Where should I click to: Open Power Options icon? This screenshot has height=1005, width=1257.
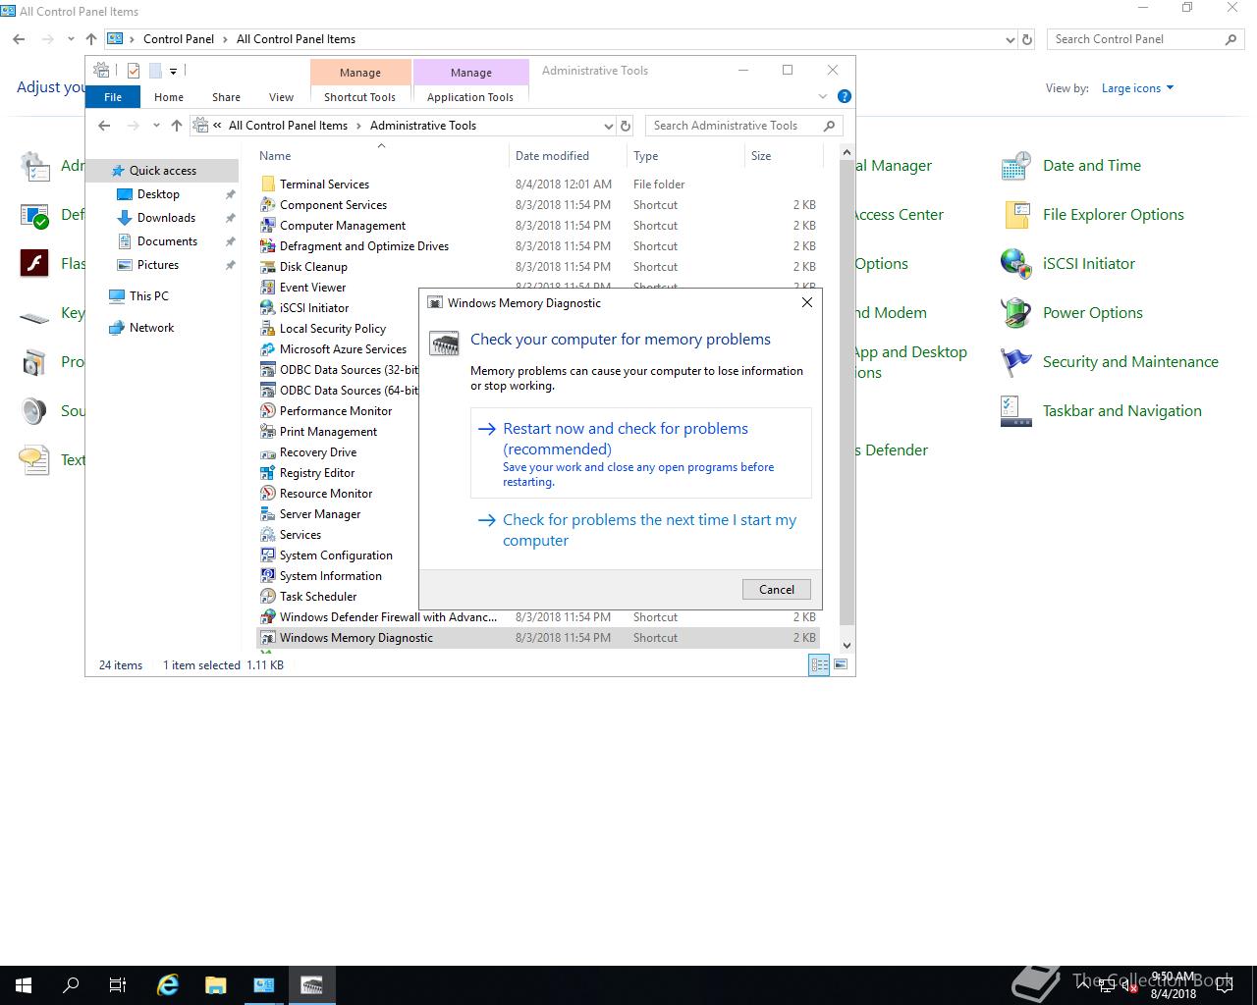pos(1015,313)
